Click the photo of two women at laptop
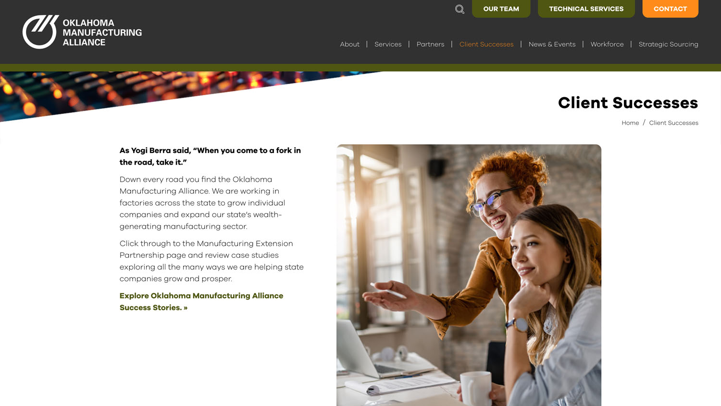Screen dimensions: 721x406 [469, 275]
